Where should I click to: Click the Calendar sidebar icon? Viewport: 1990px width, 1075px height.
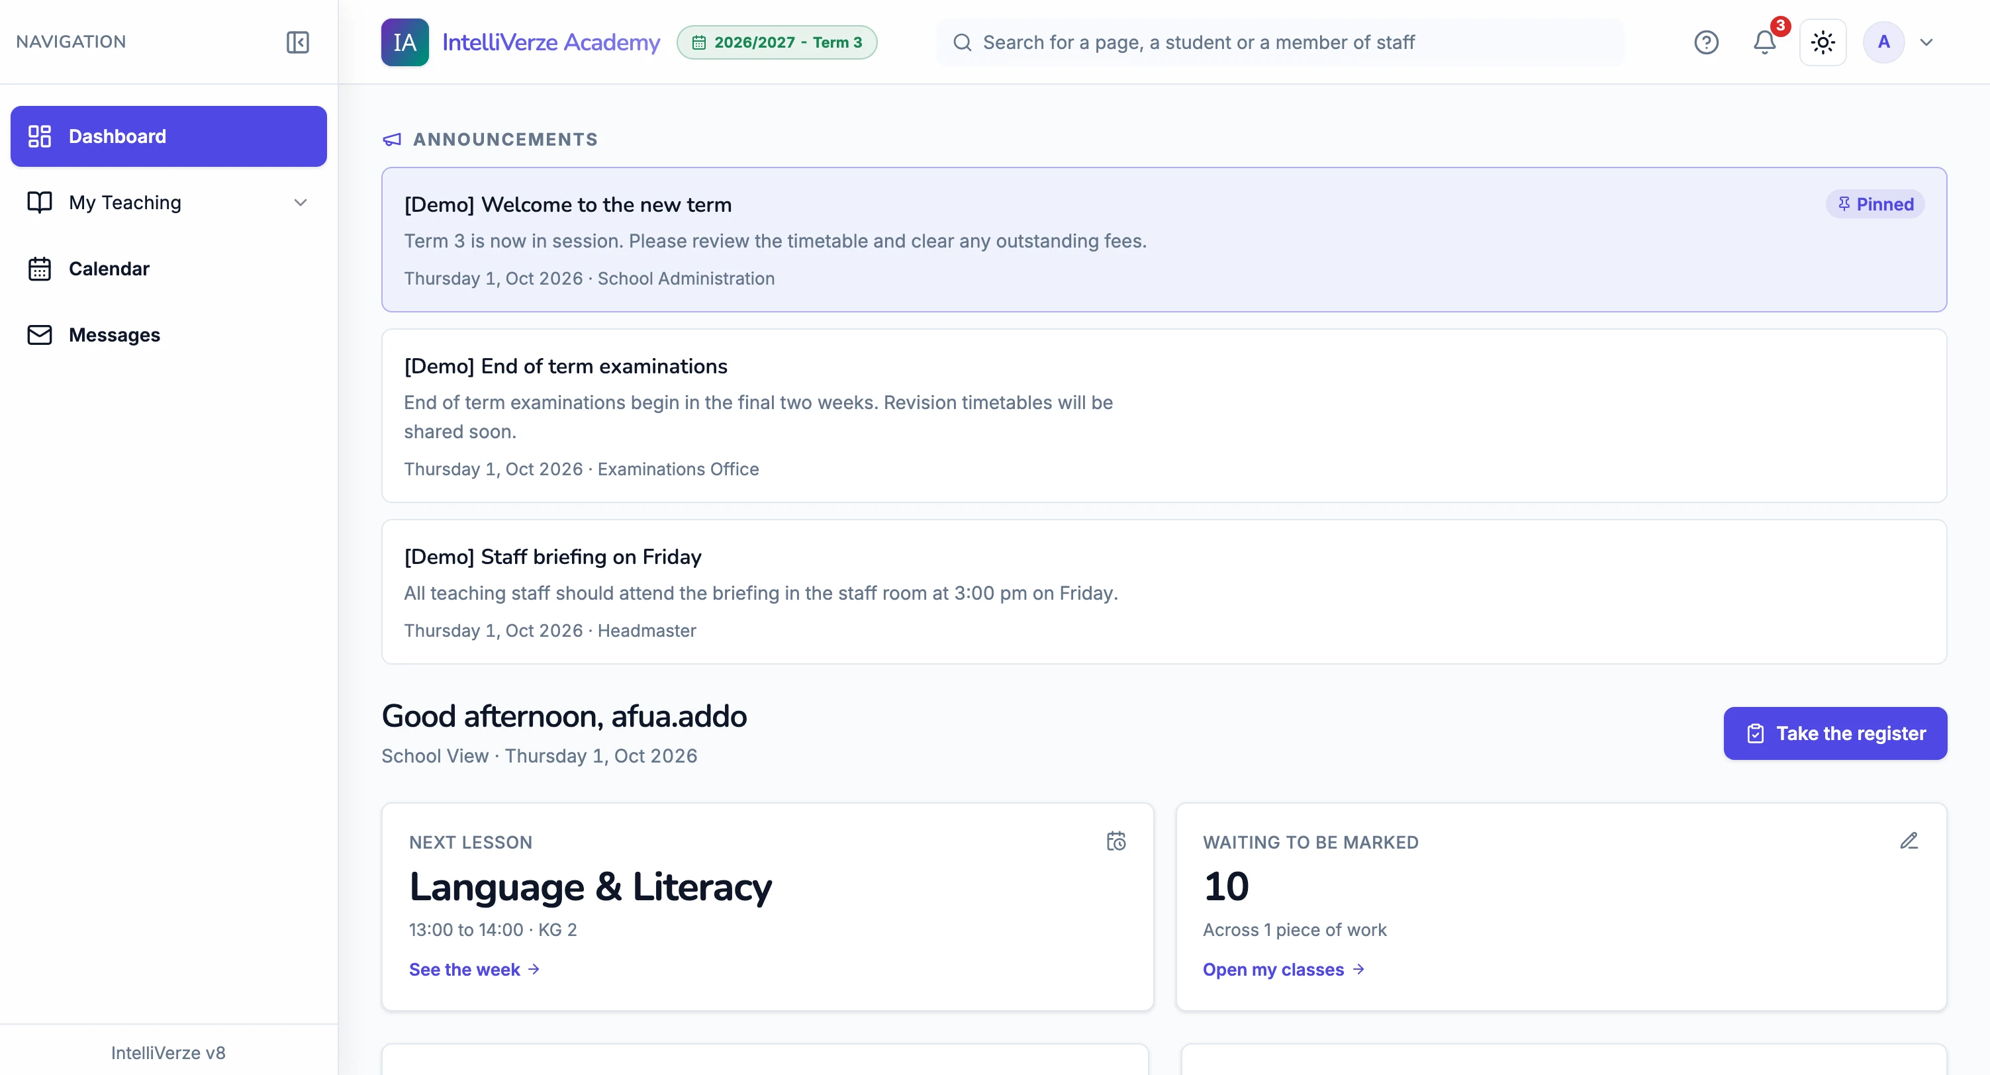pyautogui.click(x=40, y=269)
